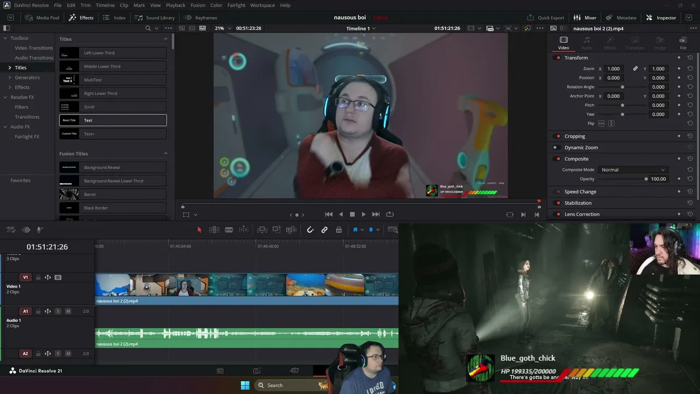Play the timeline in reverse

point(341,215)
